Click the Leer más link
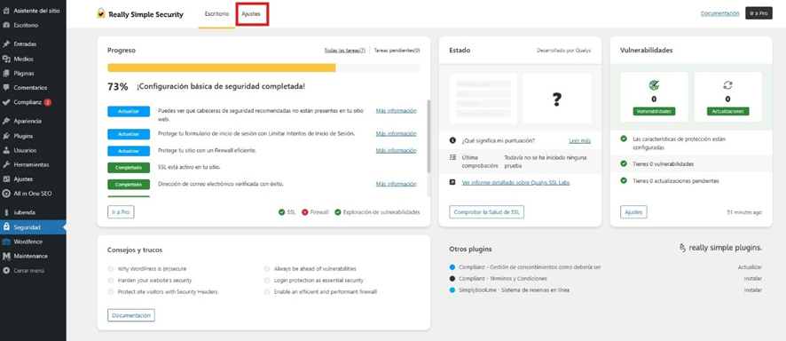Image resolution: width=786 pixels, height=341 pixels. coord(579,141)
